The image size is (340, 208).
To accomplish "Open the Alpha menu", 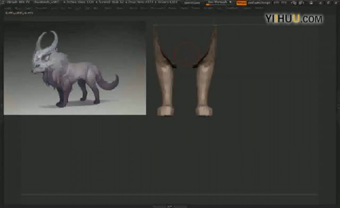I will [x=7, y=8].
